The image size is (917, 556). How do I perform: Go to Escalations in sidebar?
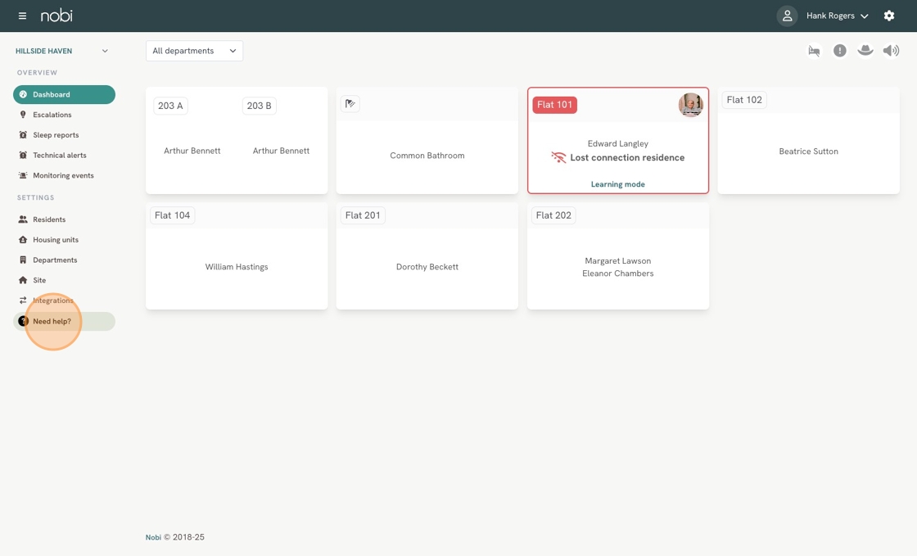[52, 115]
